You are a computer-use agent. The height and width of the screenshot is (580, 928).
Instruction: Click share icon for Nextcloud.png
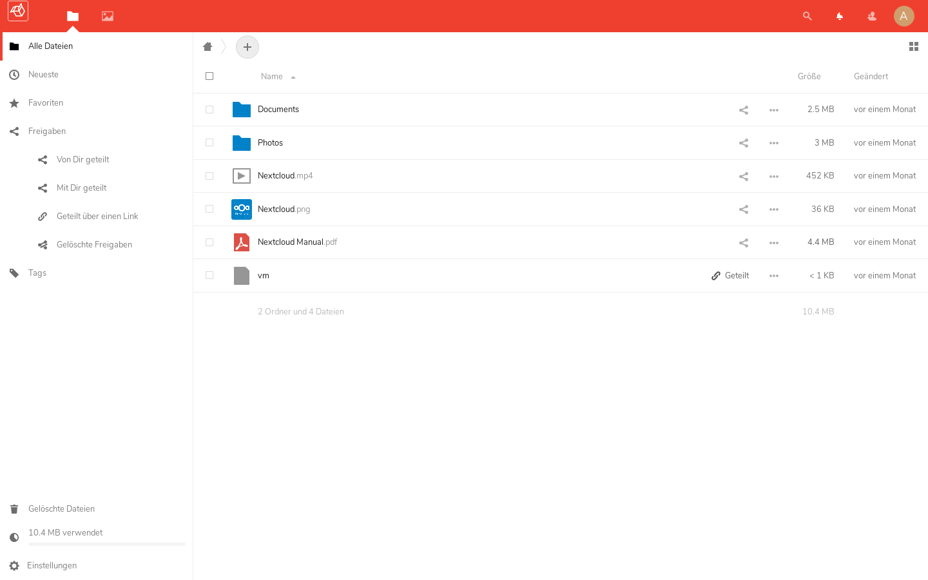click(744, 209)
